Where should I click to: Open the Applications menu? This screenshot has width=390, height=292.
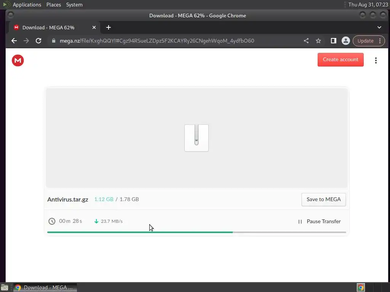click(27, 5)
